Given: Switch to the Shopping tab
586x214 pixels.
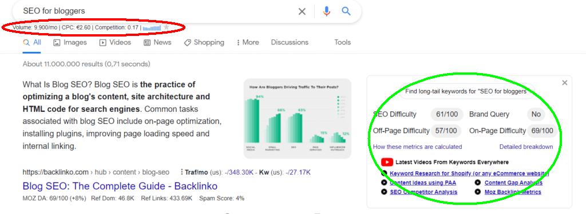Looking at the screenshot, I should click(204, 42).
